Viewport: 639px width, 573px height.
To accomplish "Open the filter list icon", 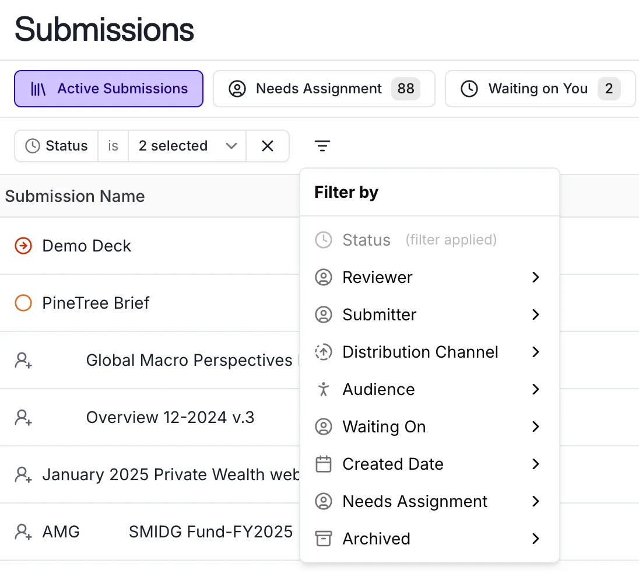I will 322,146.
